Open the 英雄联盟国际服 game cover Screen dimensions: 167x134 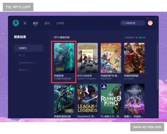[x=64, y=99]
